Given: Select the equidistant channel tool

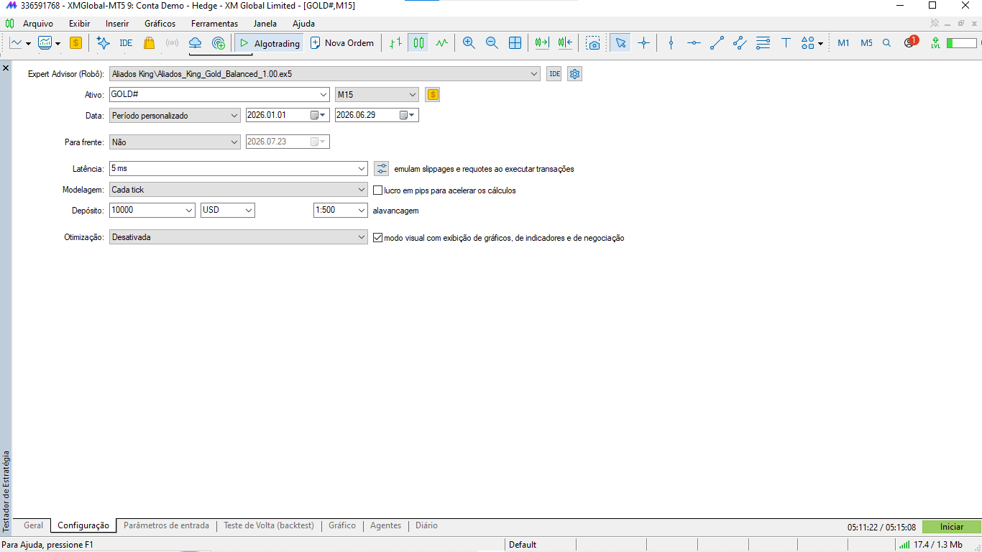Looking at the screenshot, I should click(x=740, y=43).
